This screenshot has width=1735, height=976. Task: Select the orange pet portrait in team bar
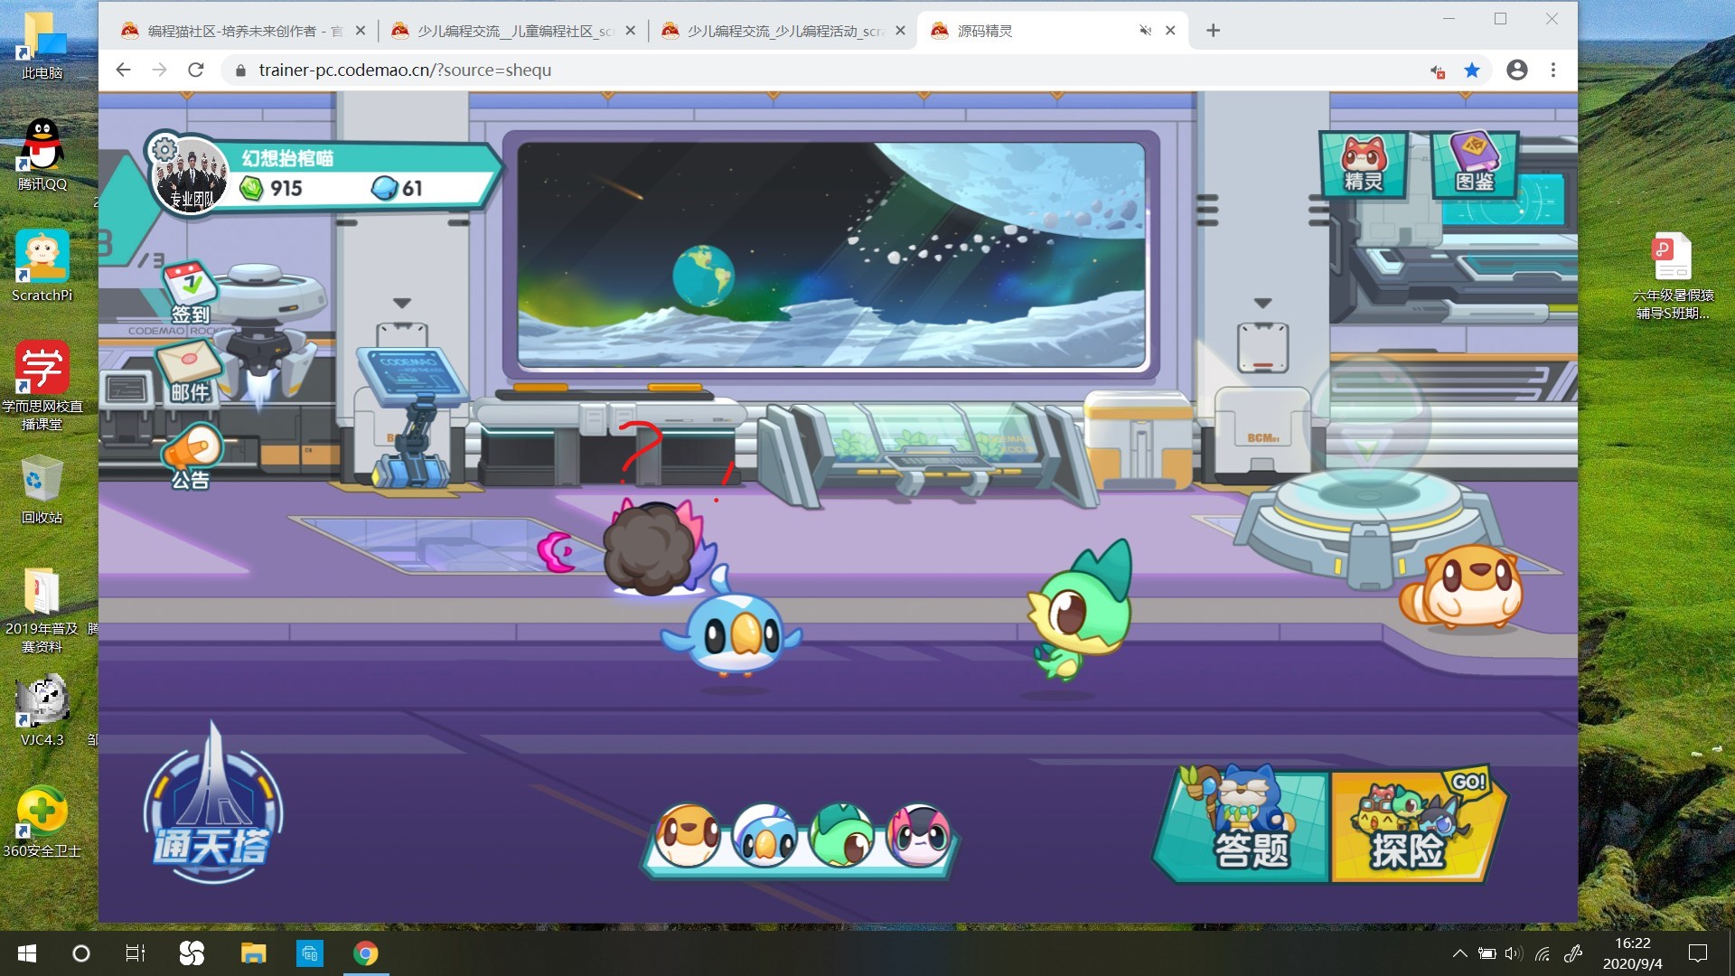click(688, 836)
